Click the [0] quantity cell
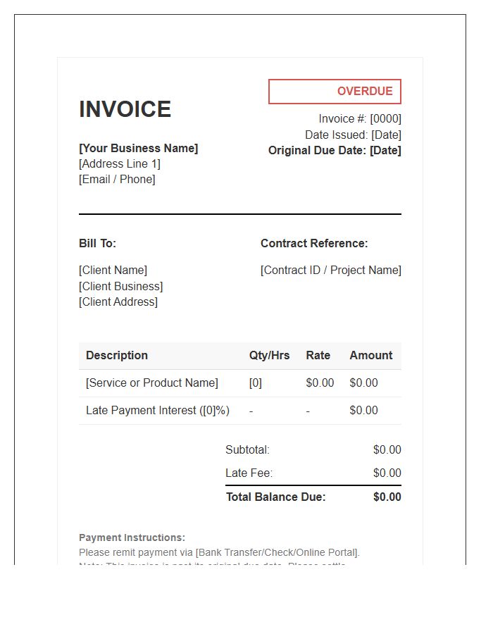This screenshot has height=634, width=493. tap(256, 383)
